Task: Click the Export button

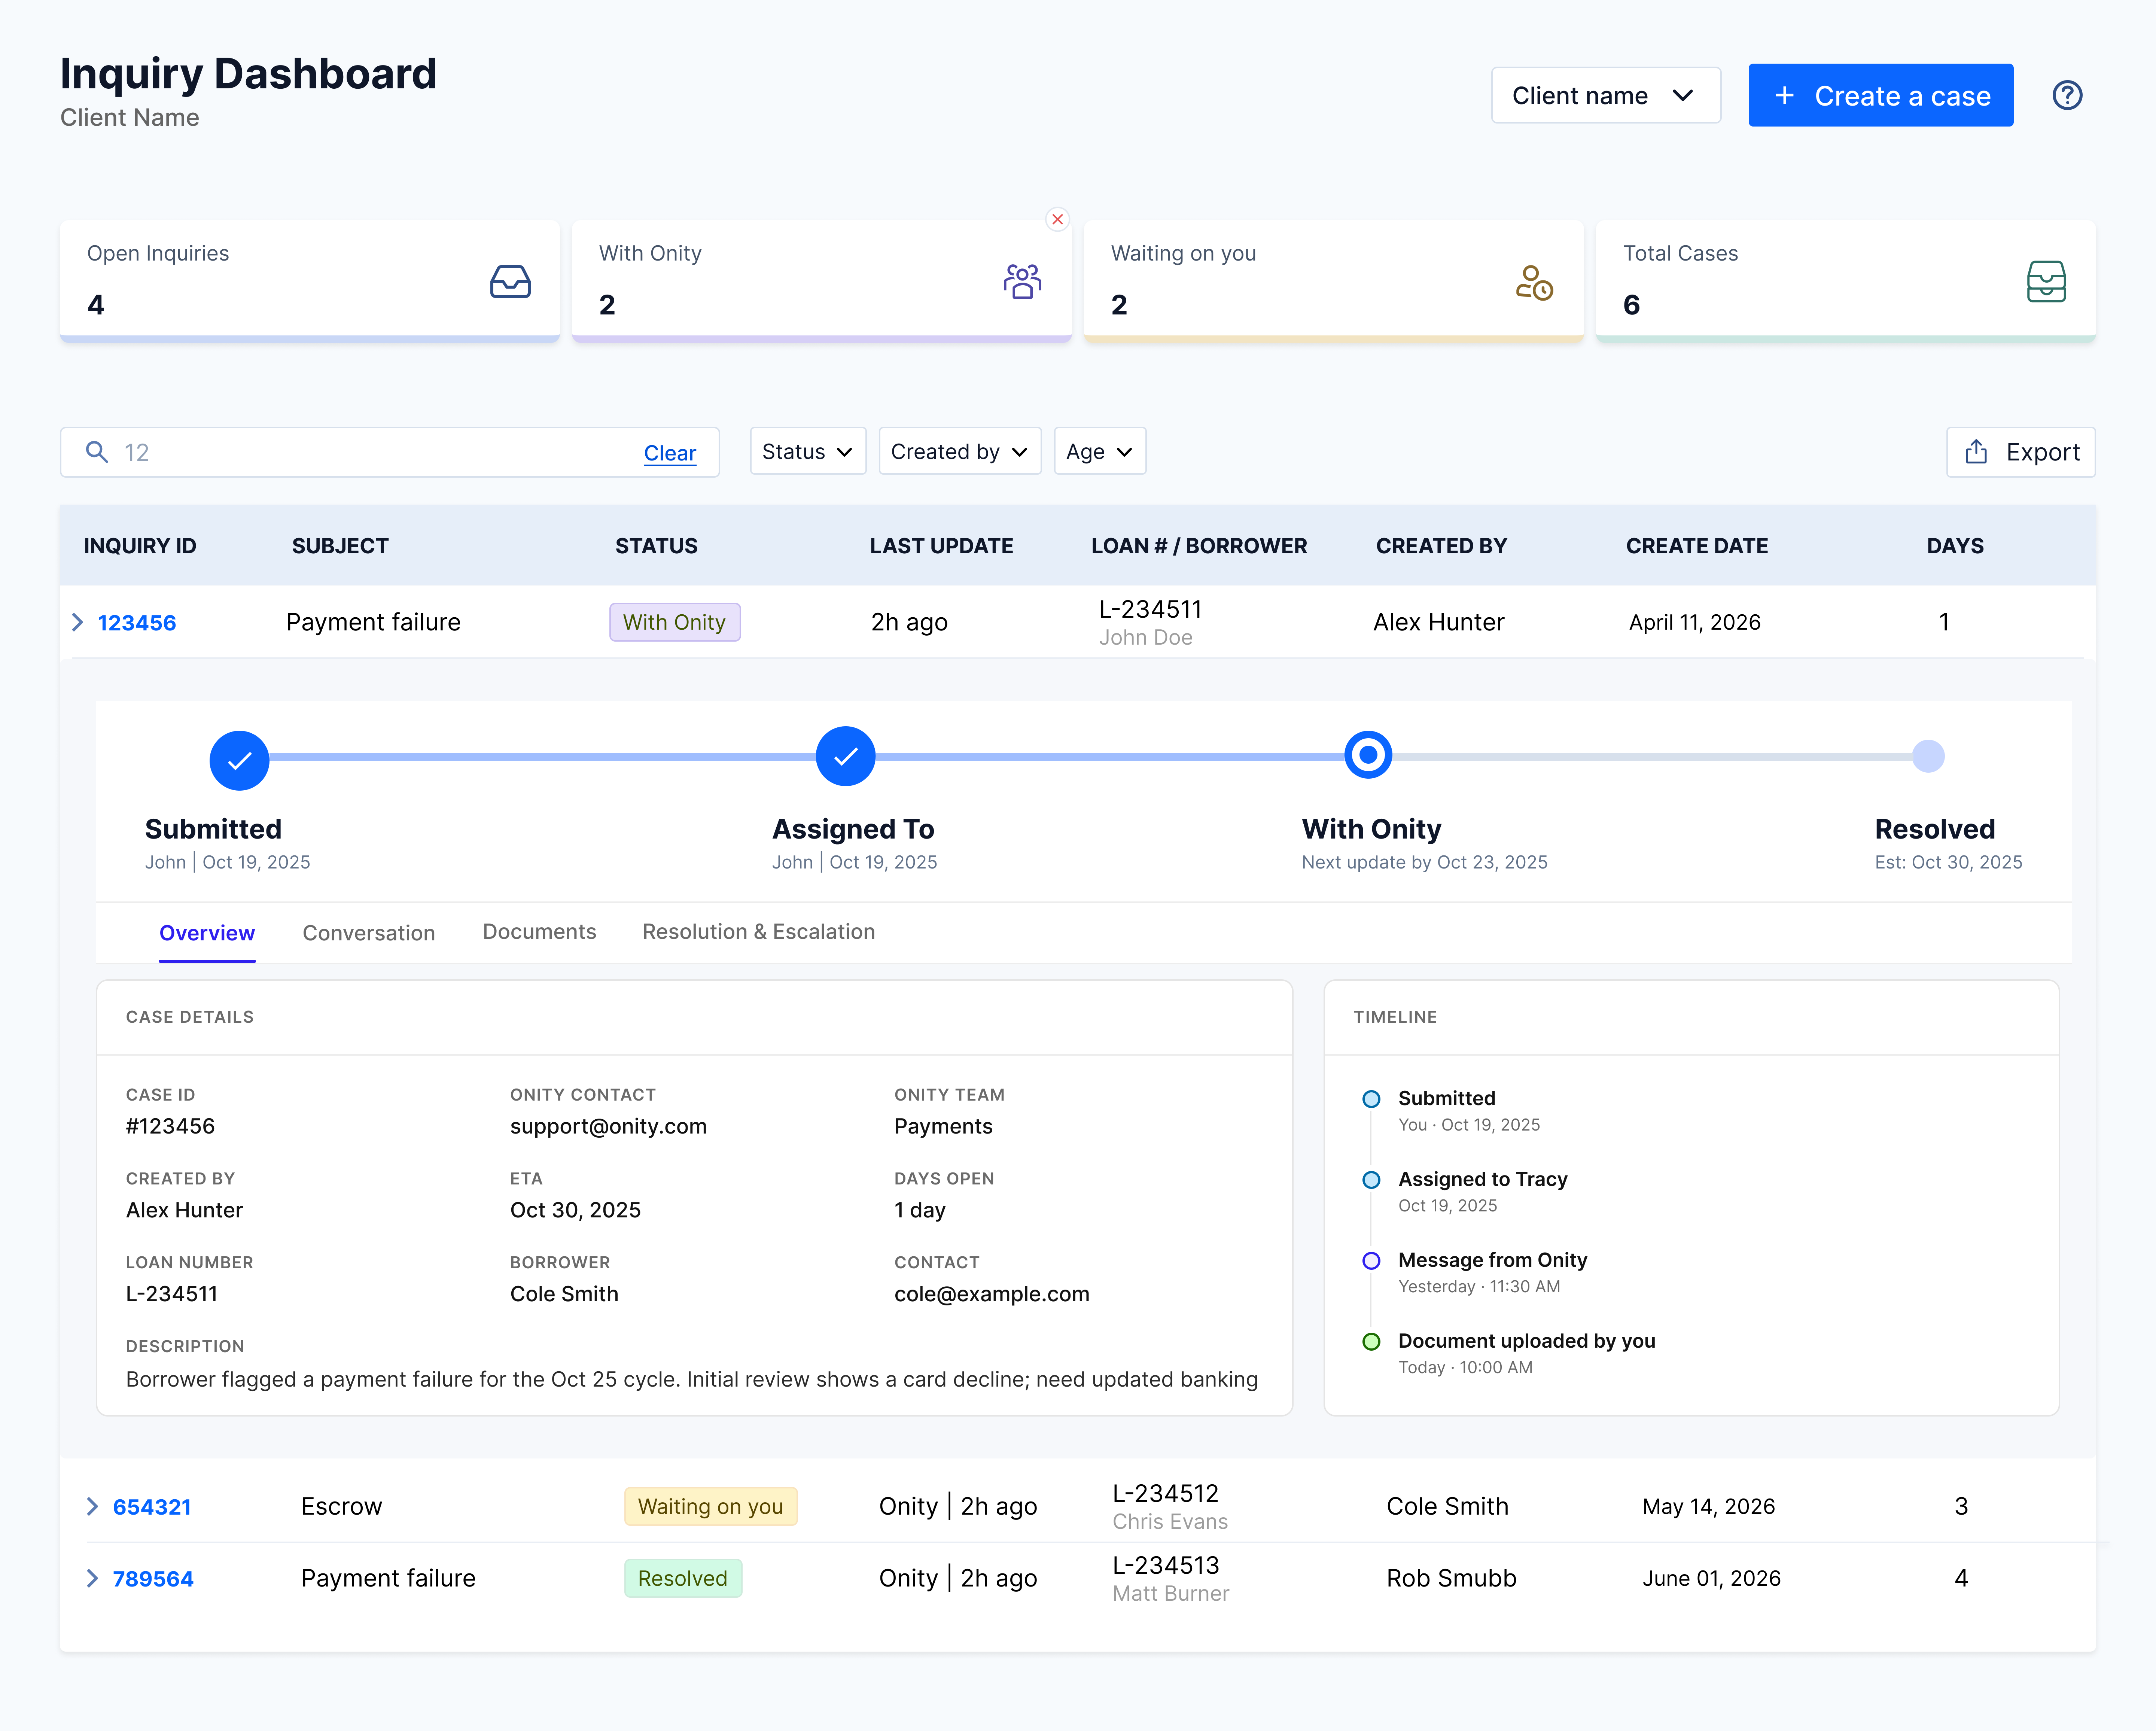Action: (x=2020, y=452)
